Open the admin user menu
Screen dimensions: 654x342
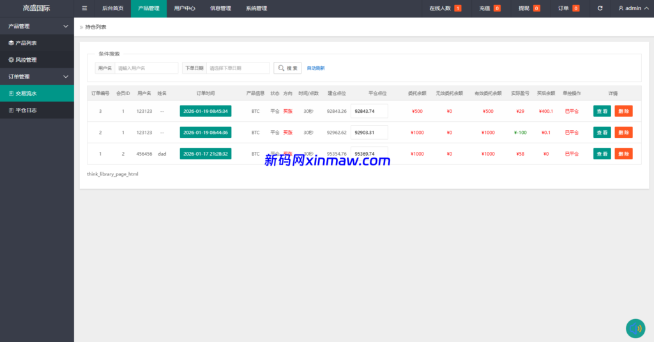(633, 8)
